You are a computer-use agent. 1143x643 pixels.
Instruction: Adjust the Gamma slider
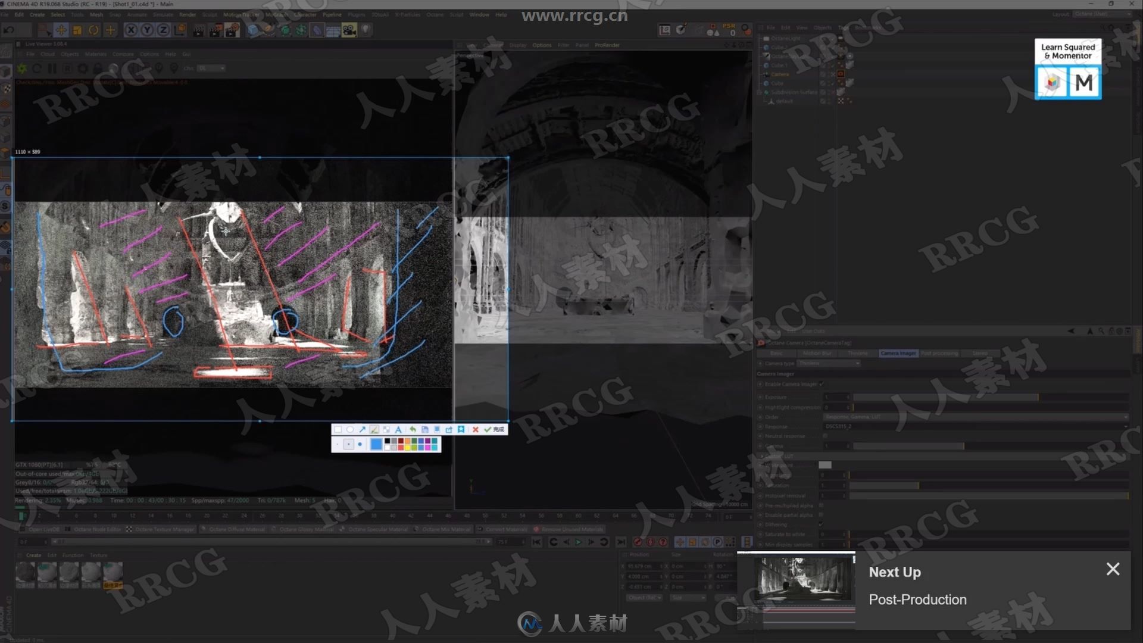991,446
